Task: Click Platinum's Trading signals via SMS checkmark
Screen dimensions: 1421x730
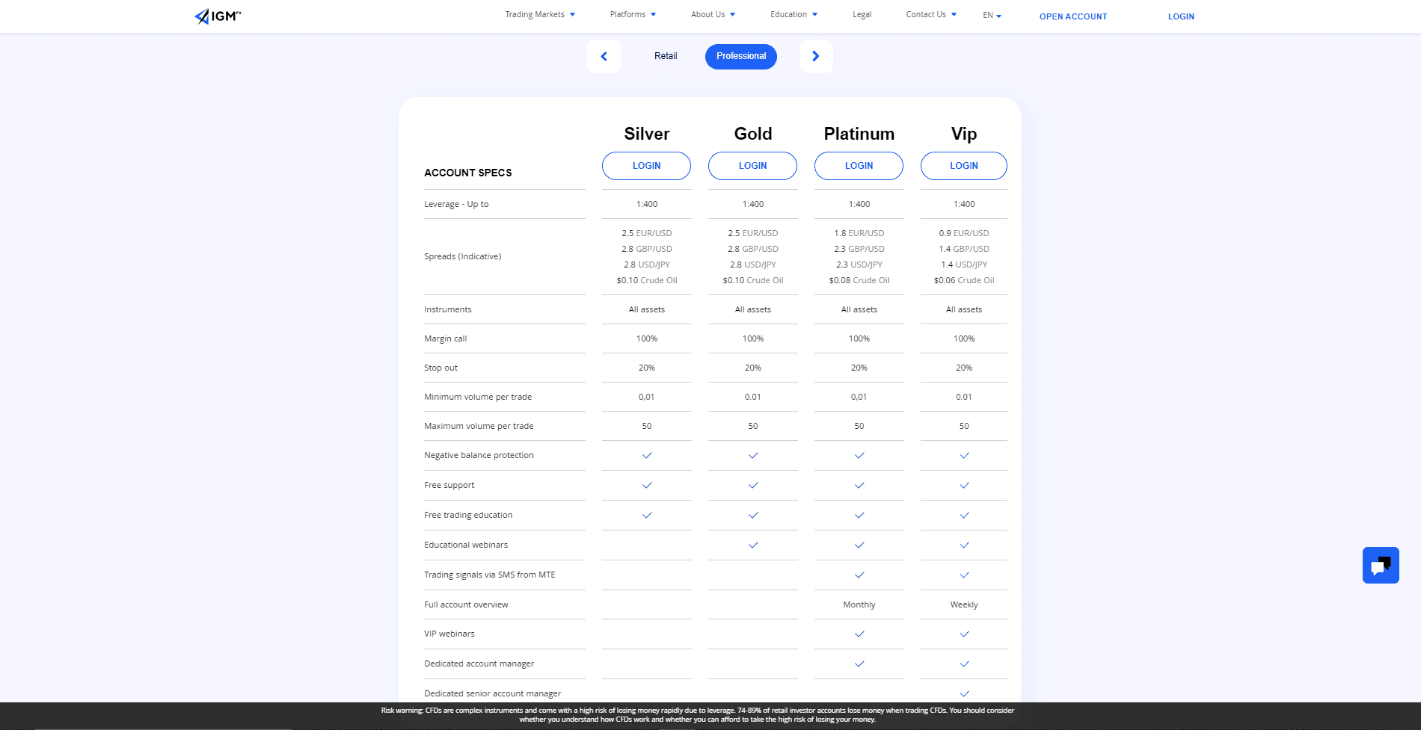Action: (859, 575)
